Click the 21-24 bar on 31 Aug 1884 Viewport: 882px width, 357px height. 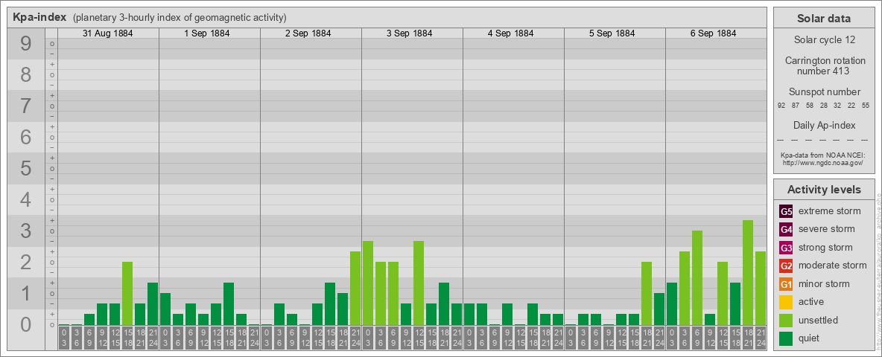pyautogui.click(x=153, y=303)
